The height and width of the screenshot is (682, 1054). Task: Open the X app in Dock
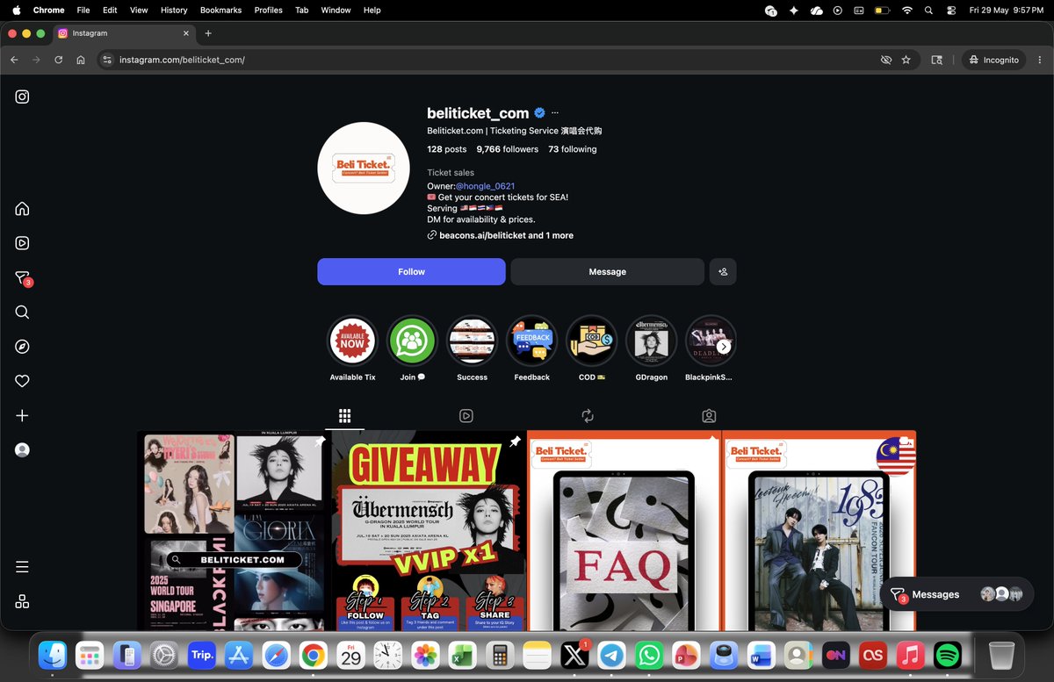click(574, 655)
